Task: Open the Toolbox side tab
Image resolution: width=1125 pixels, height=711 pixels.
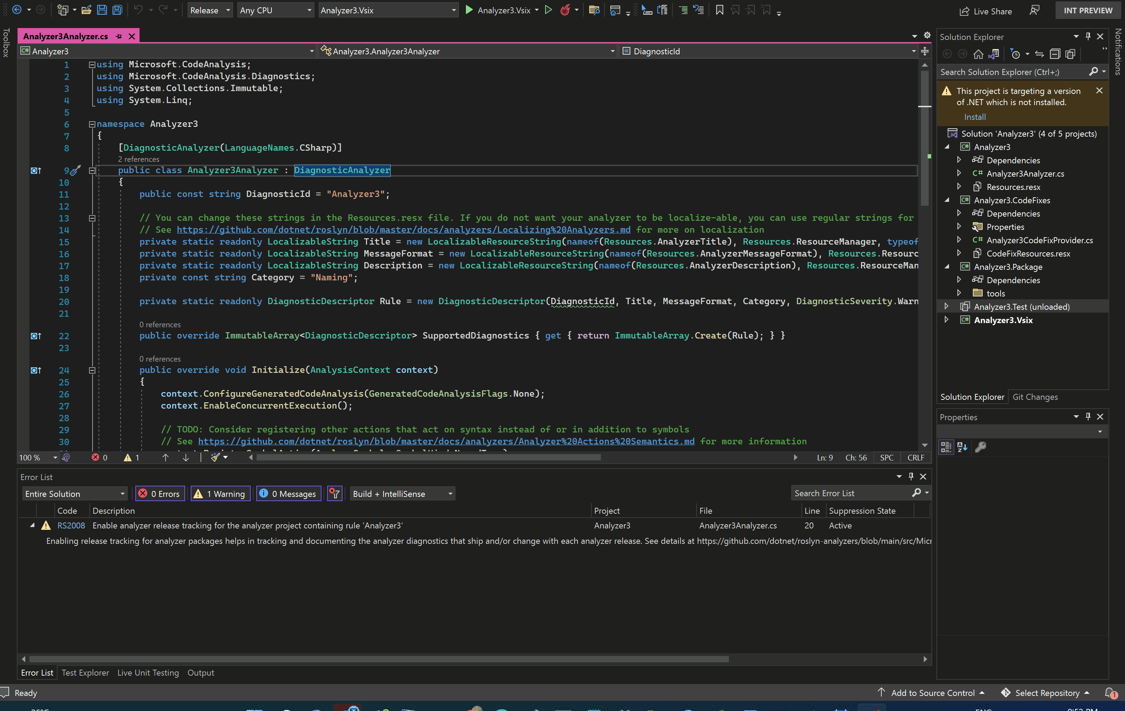Action: [6, 43]
